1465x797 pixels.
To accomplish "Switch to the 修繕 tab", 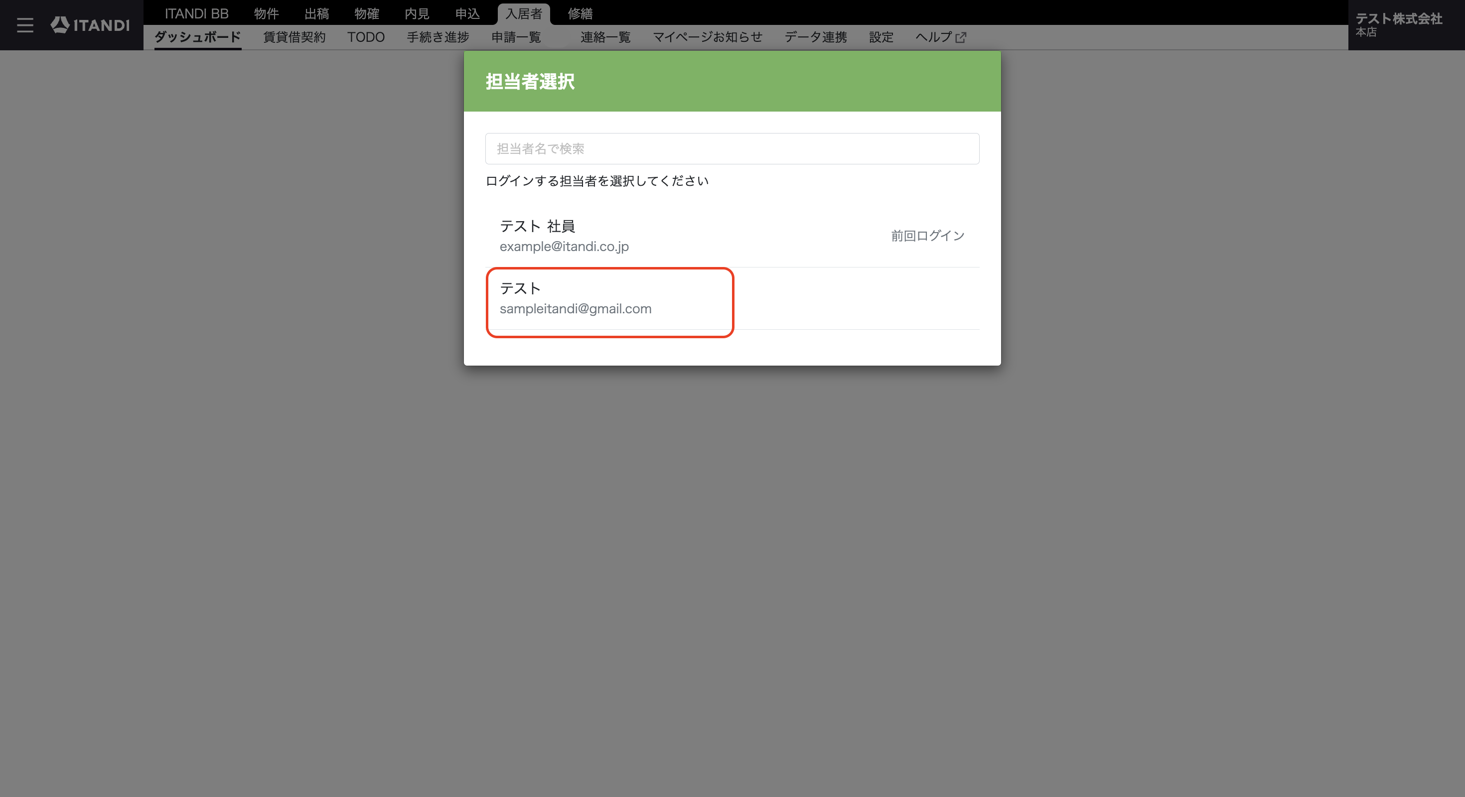I will [580, 13].
